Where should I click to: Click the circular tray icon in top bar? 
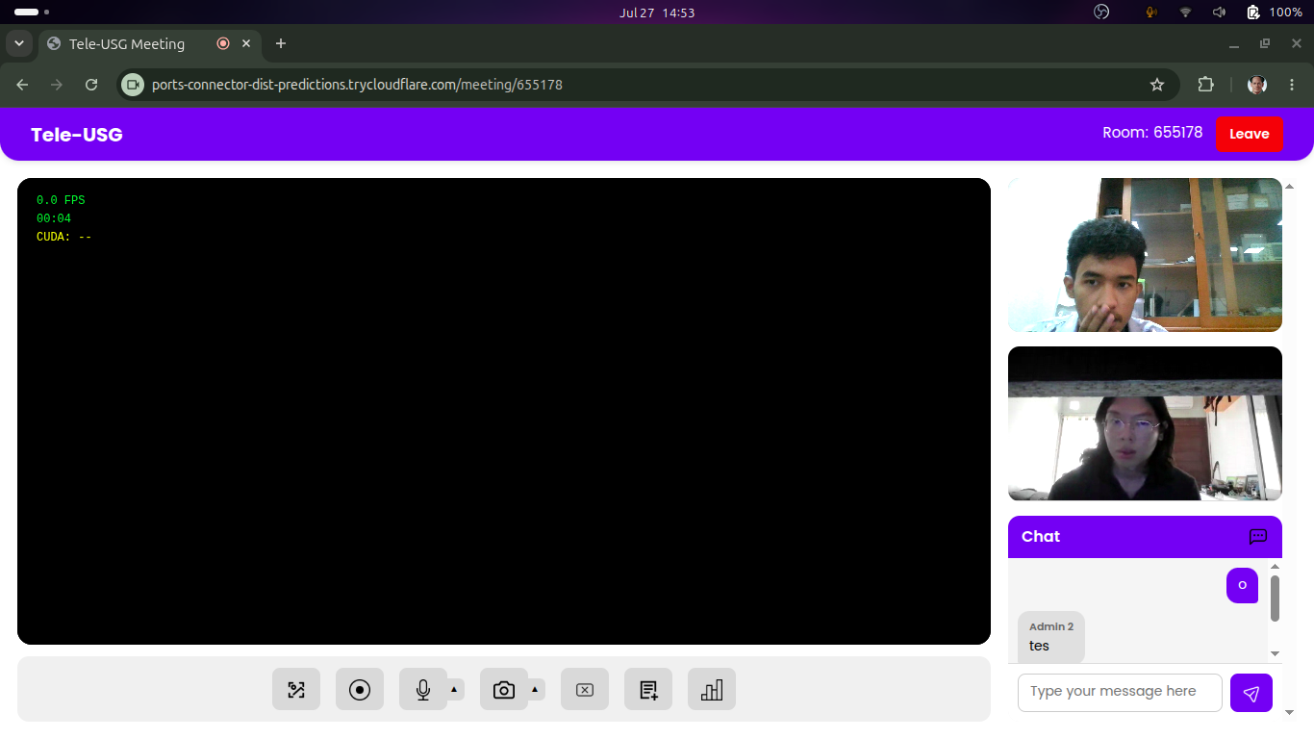click(x=1102, y=13)
